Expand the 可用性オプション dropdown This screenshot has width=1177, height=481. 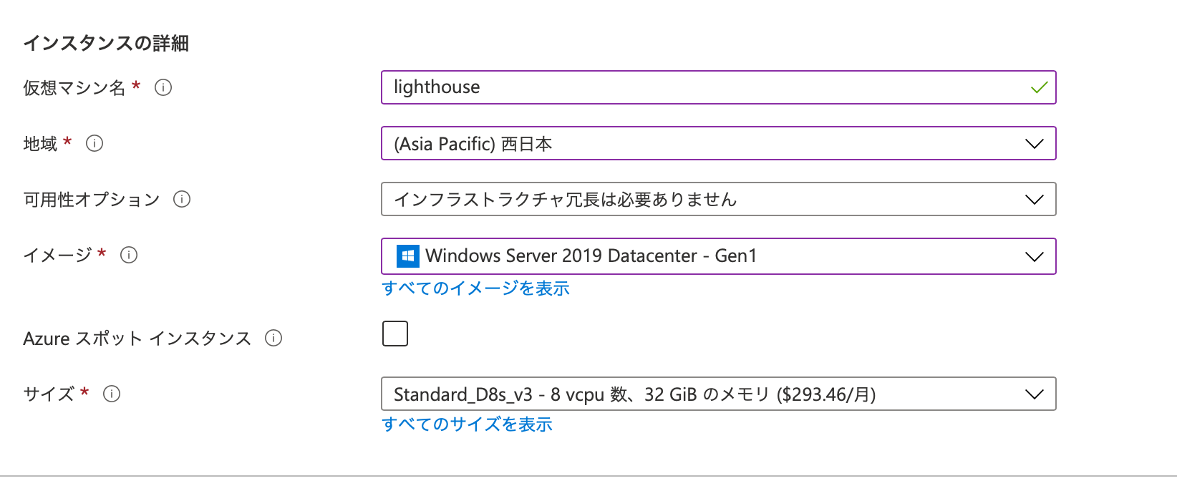pyautogui.click(x=719, y=199)
